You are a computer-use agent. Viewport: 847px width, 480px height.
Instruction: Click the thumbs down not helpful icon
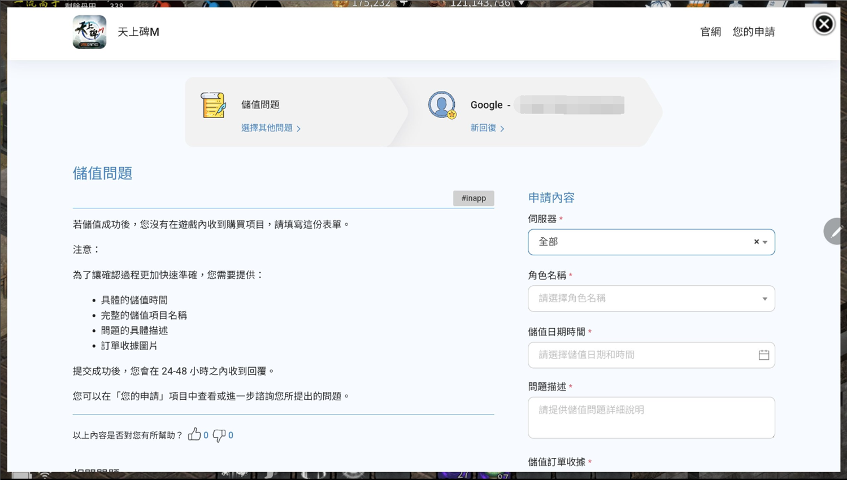tap(219, 435)
